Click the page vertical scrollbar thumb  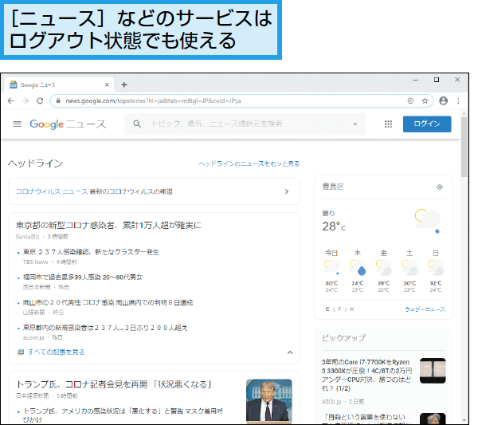[x=464, y=147]
